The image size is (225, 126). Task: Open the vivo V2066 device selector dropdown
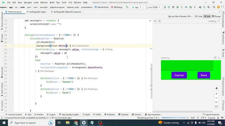click(x=153, y=7)
